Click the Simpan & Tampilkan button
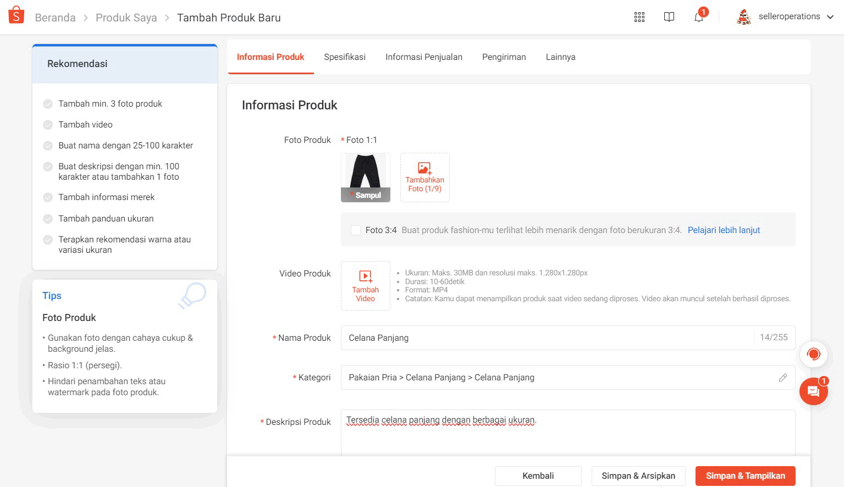 coord(745,475)
